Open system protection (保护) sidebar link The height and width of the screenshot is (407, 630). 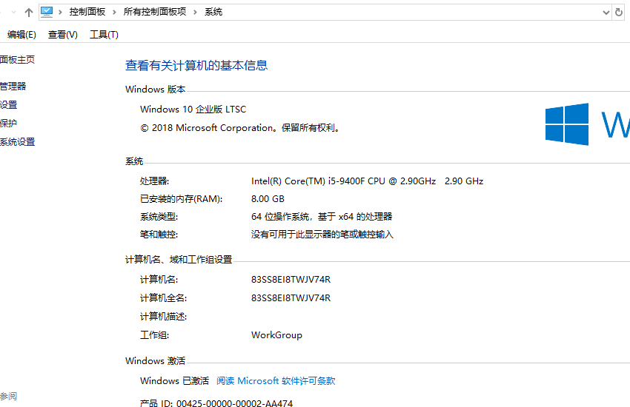pyautogui.click(x=8, y=124)
